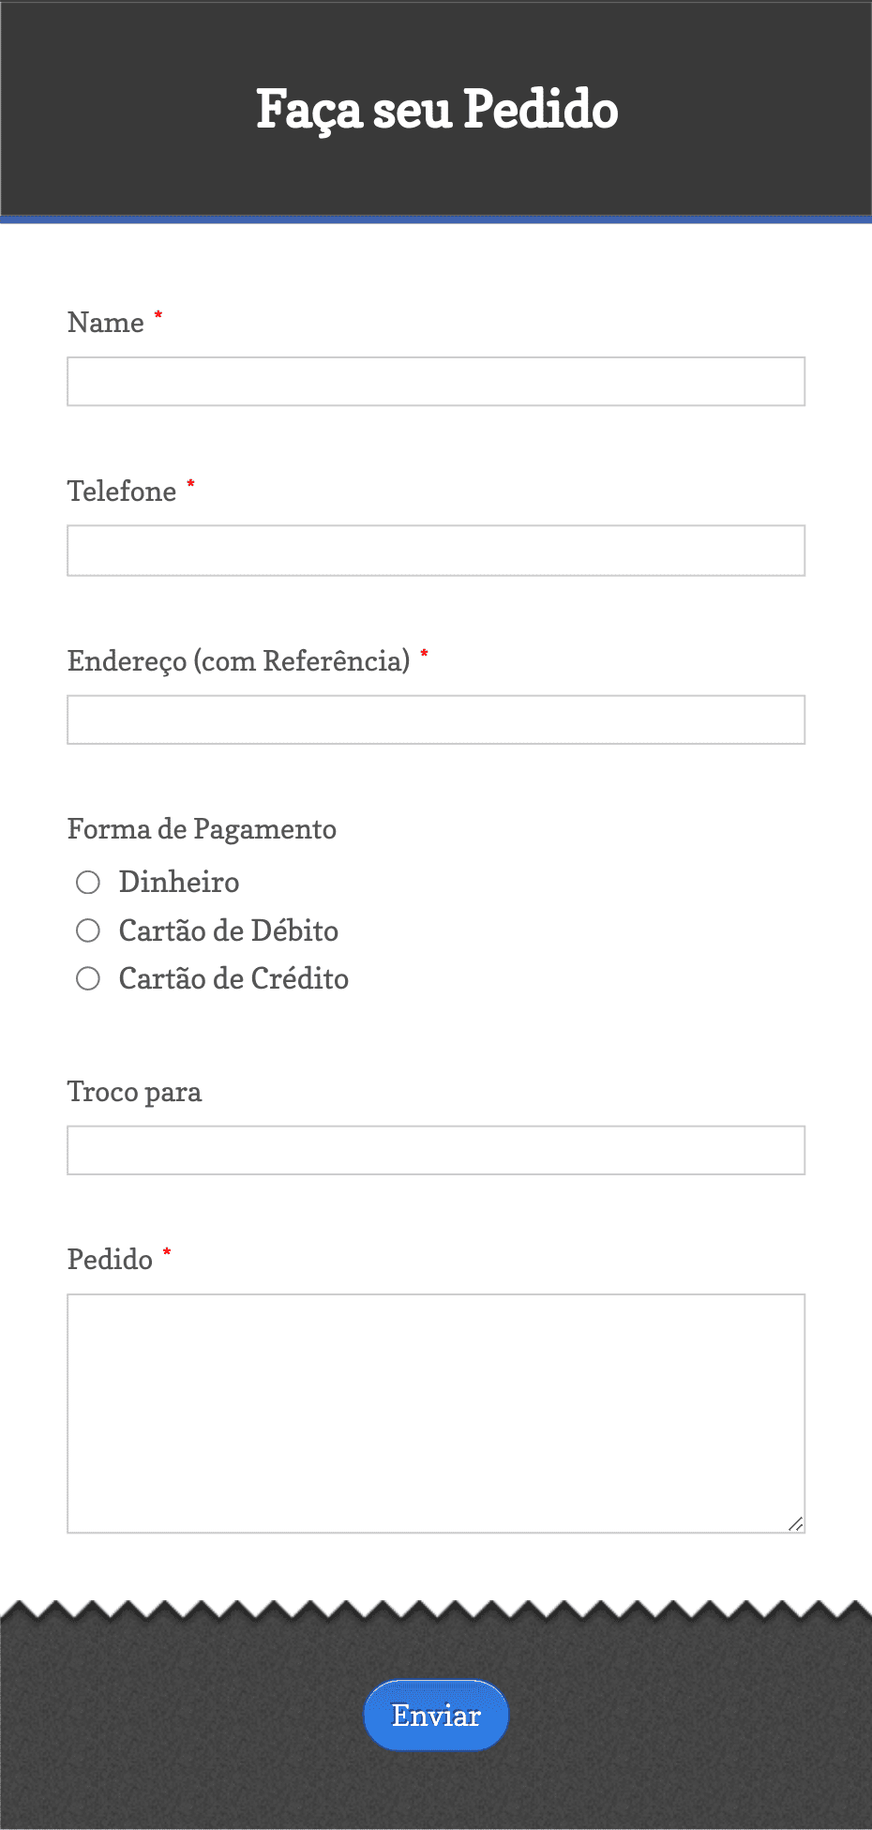Choose the Cartão de Débito radio circle
This screenshot has height=1830, width=872.
tap(88, 930)
